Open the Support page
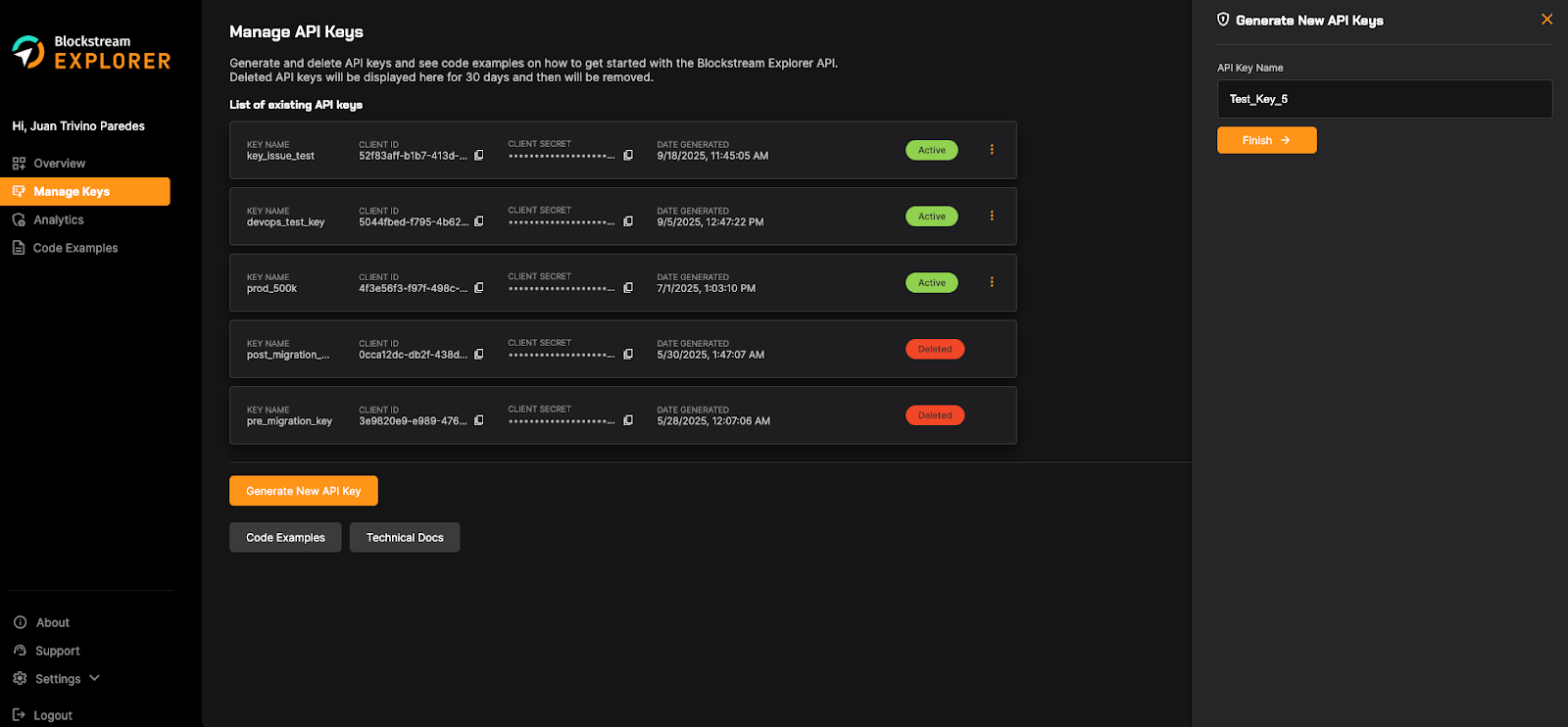The image size is (1568, 727). point(58,651)
